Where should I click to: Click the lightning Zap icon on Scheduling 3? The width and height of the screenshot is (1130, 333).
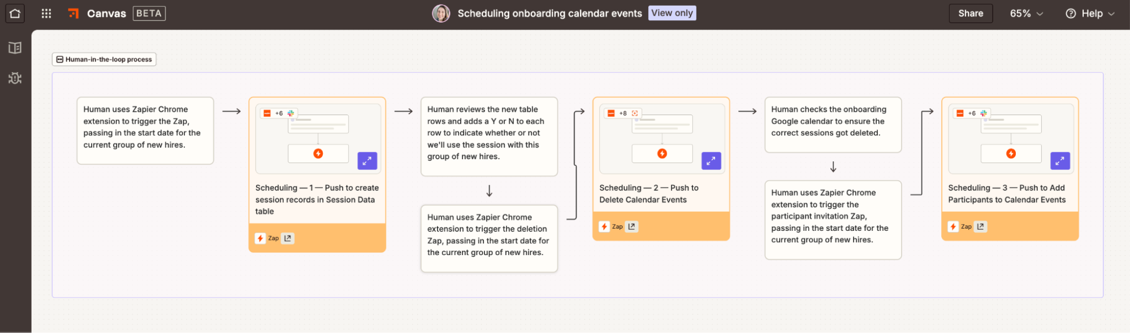[x=952, y=226]
